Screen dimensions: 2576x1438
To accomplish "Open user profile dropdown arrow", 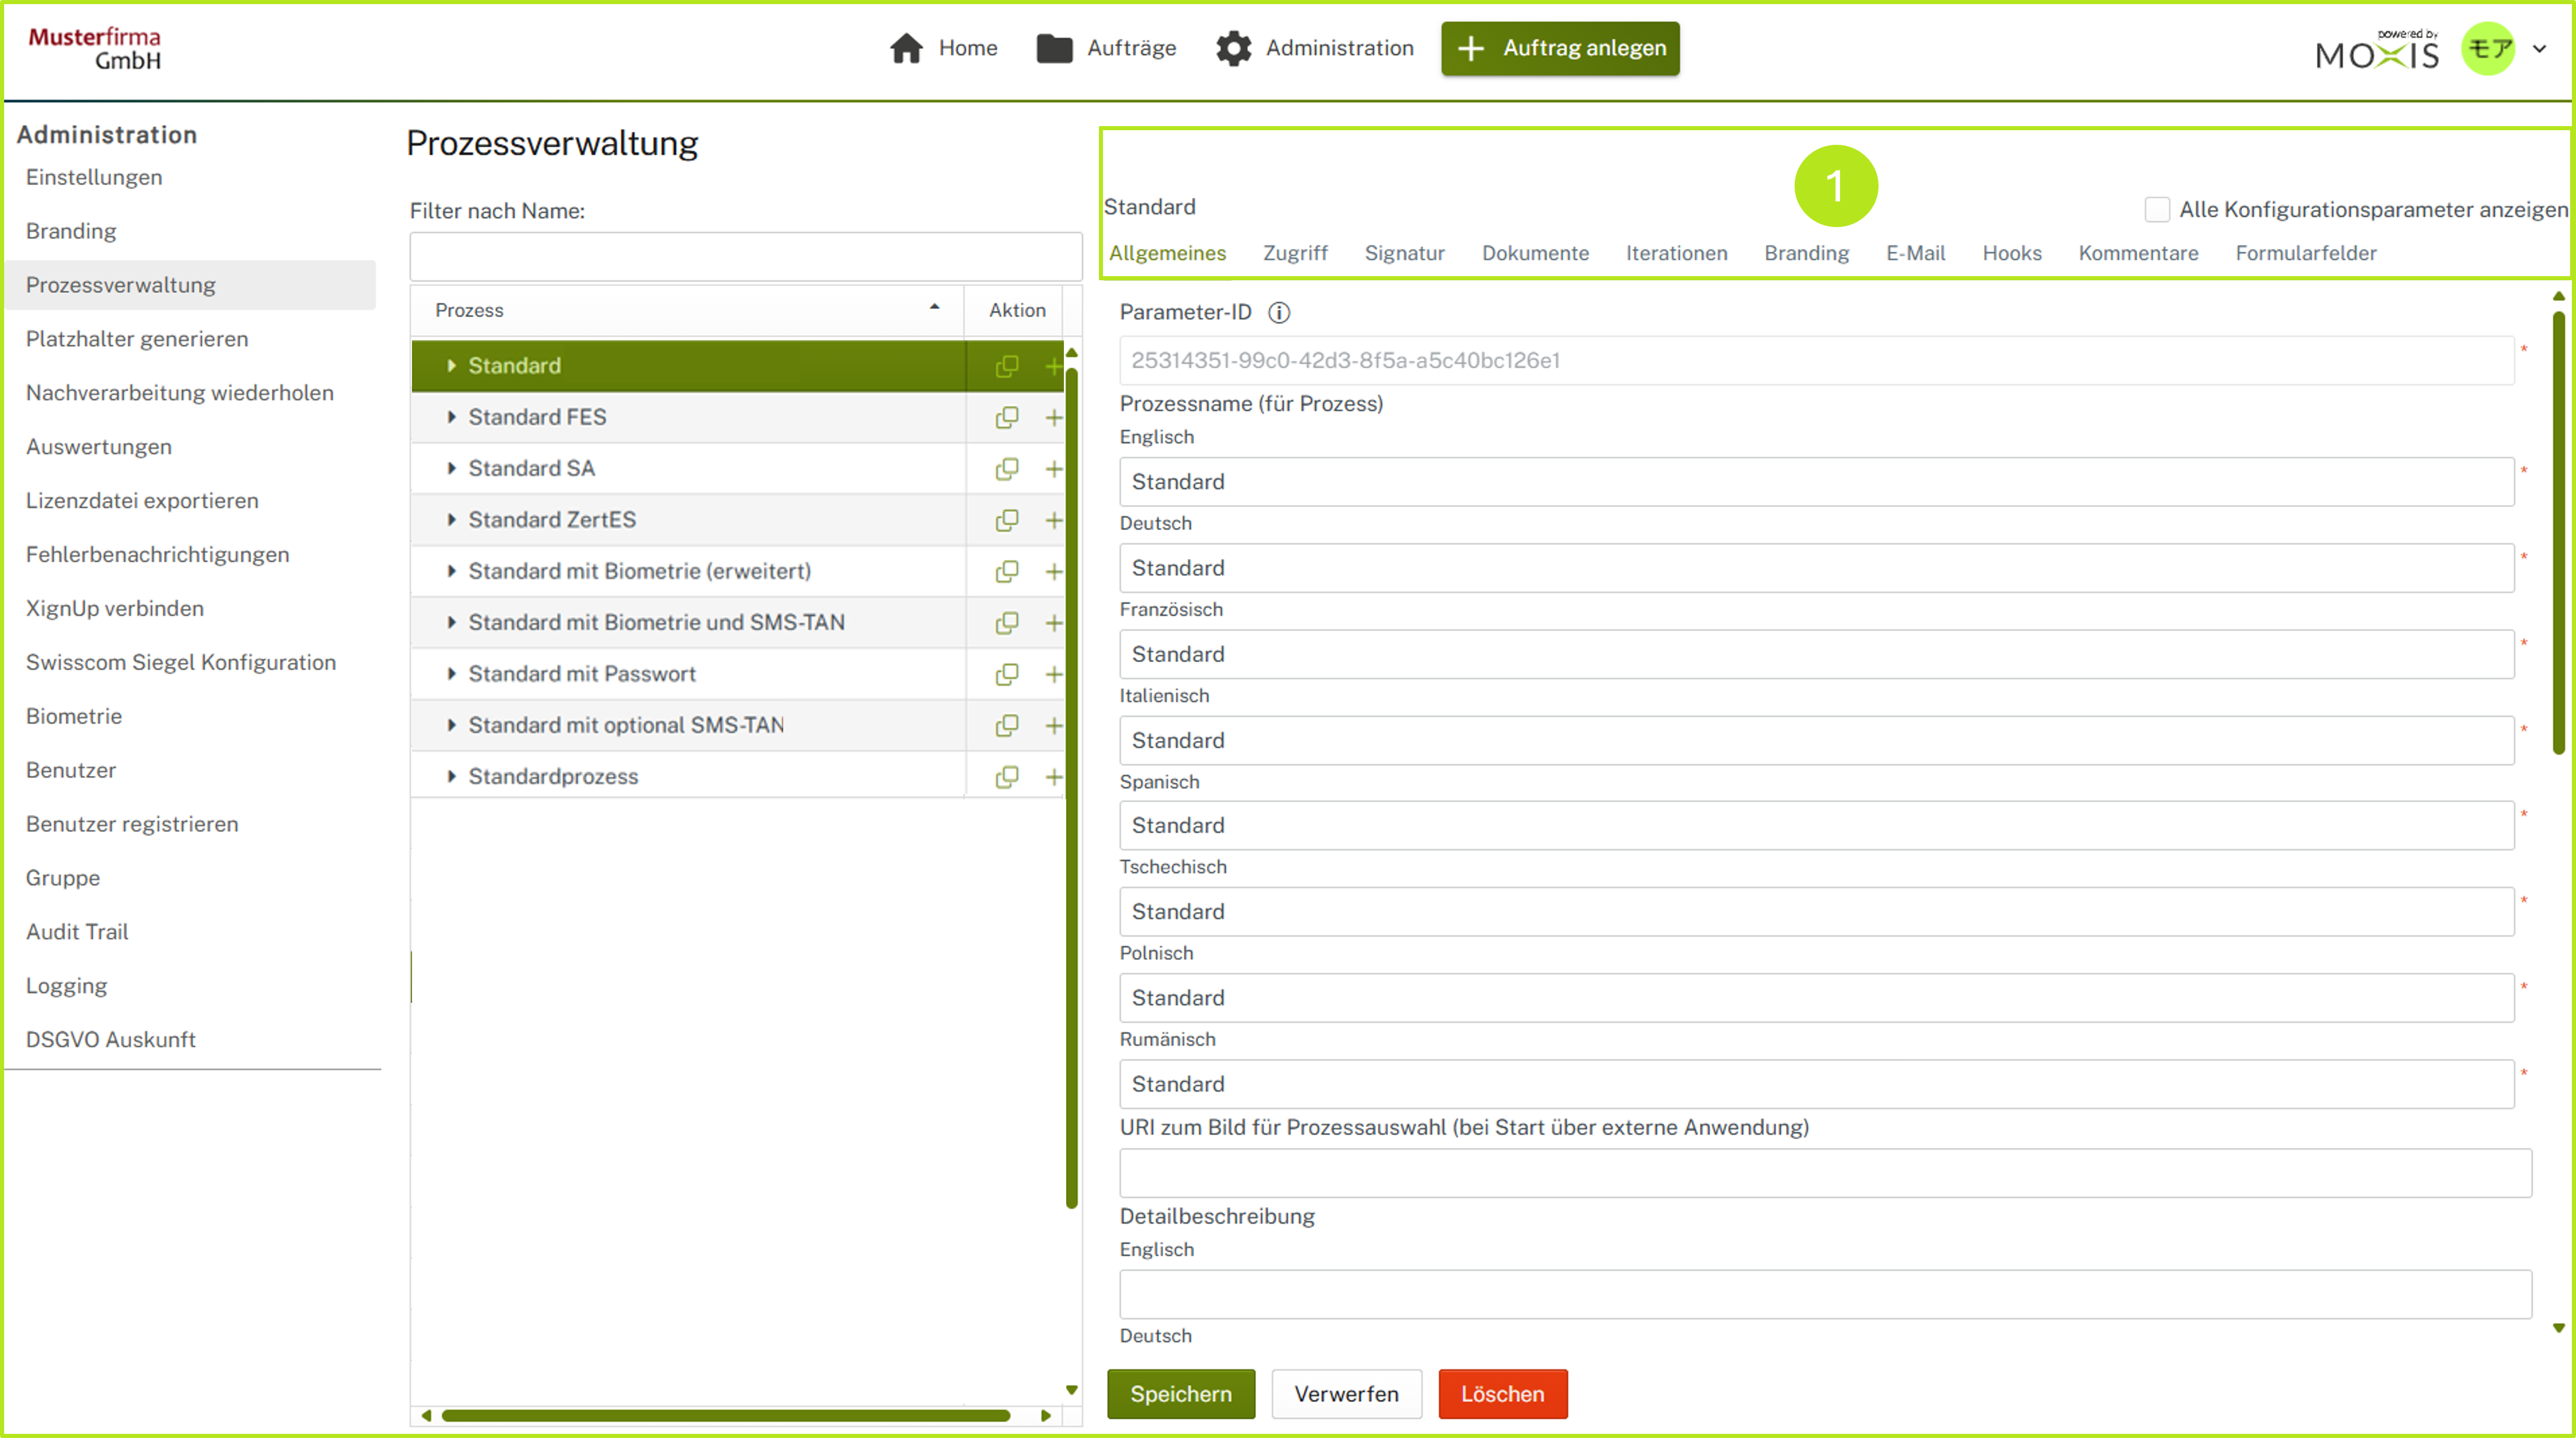I will [2539, 48].
